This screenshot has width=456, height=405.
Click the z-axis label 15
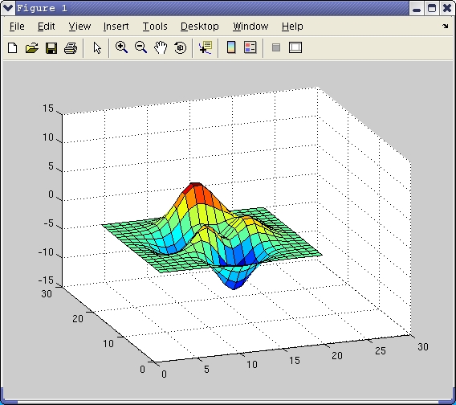coord(48,108)
